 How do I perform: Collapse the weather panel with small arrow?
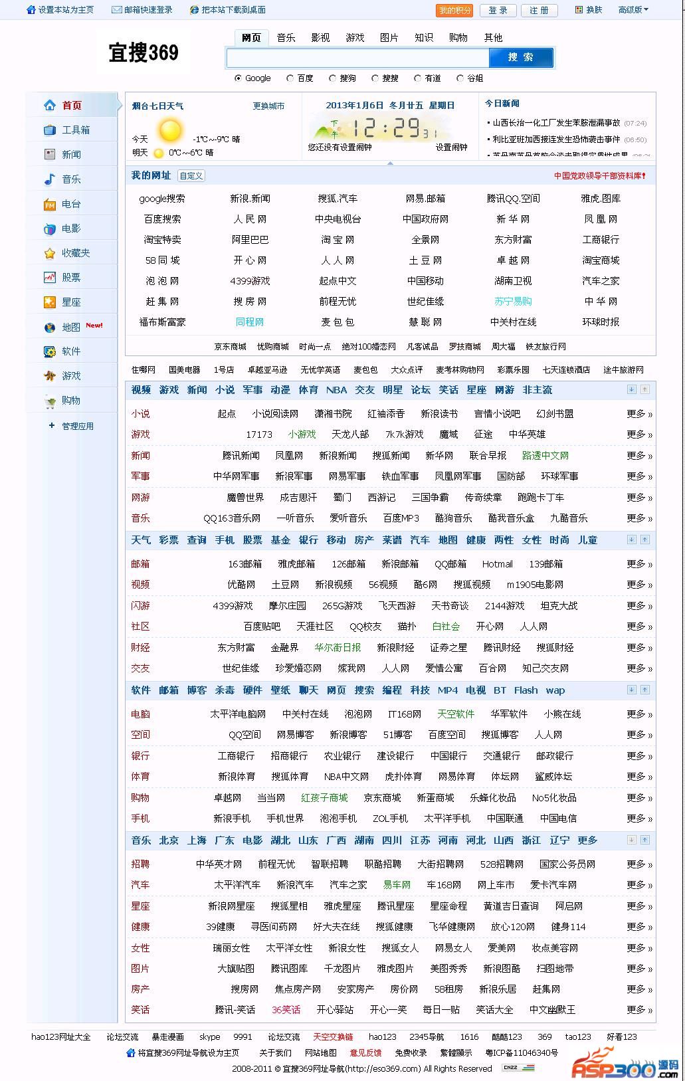pyautogui.click(x=390, y=163)
